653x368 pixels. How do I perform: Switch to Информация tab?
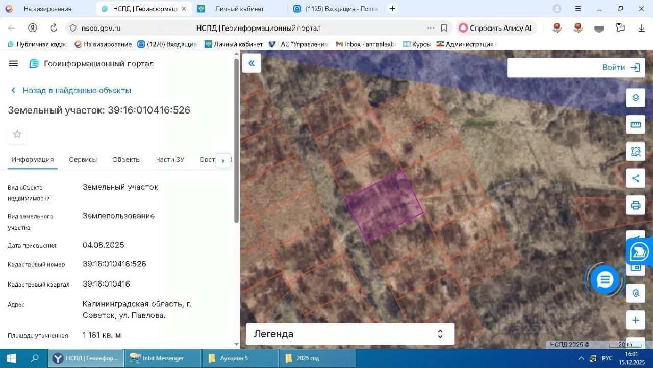coord(33,160)
